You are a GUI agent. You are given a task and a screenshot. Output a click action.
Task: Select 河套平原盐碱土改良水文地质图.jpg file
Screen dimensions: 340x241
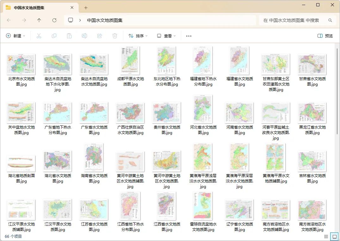point(276,121)
